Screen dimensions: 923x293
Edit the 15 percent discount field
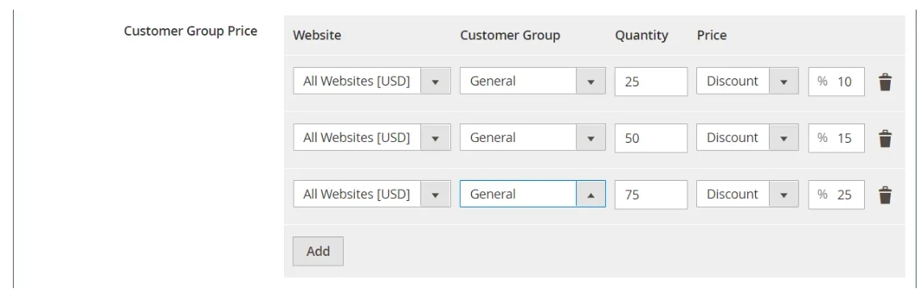point(837,138)
